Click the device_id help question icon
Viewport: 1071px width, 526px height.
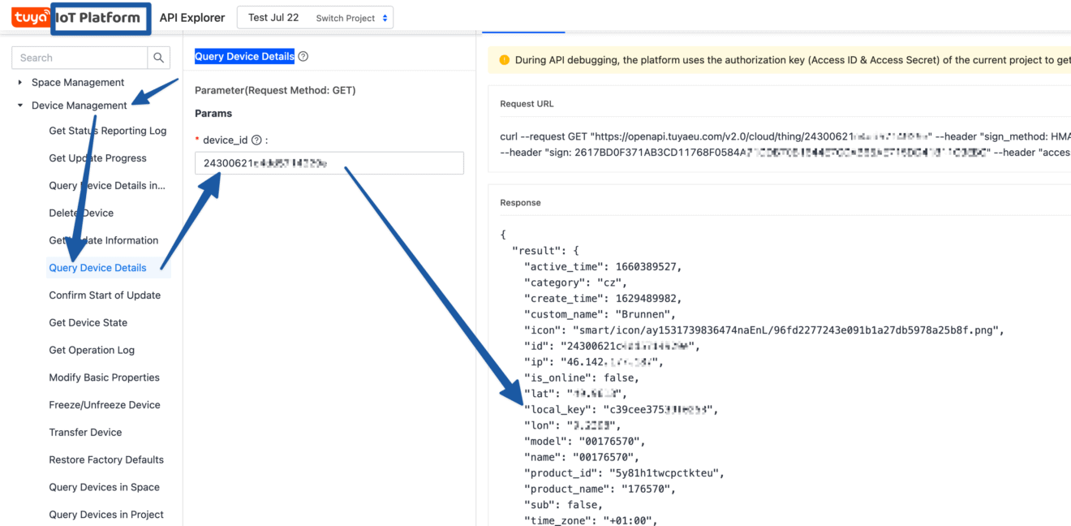(256, 140)
